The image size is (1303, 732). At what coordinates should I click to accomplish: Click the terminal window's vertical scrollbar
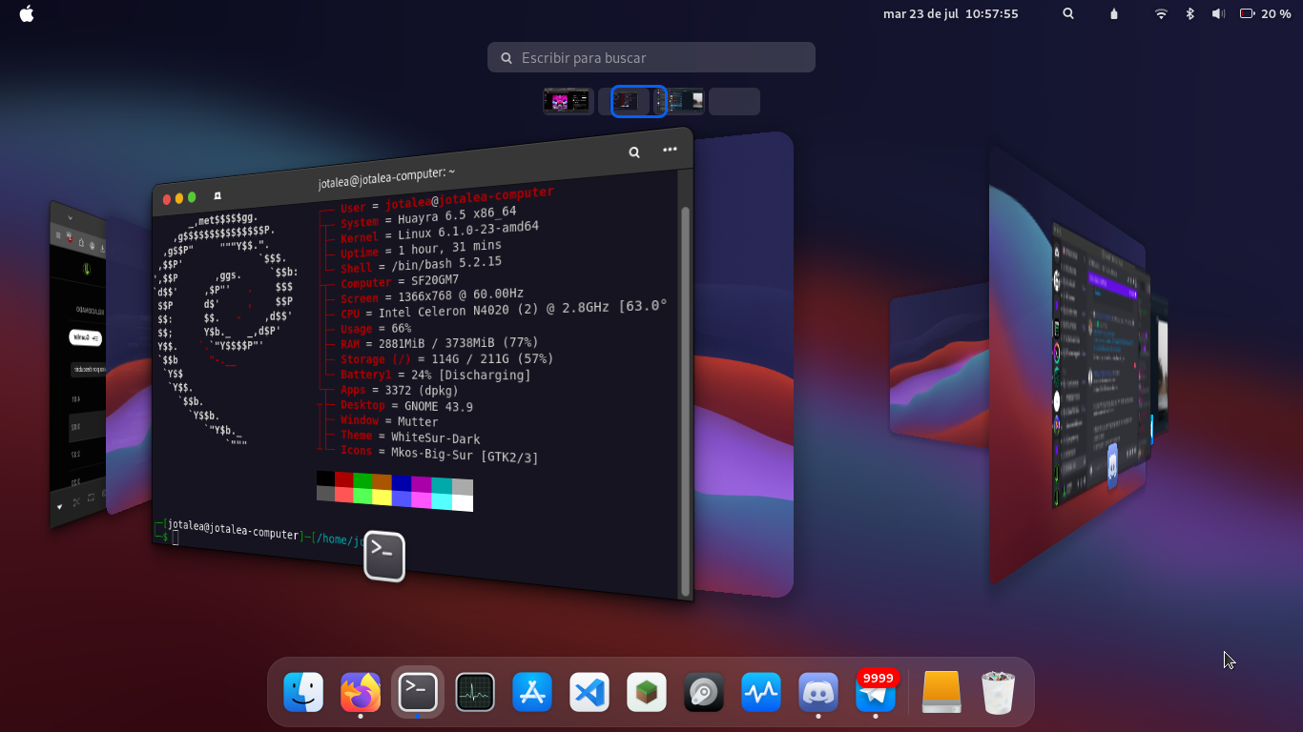click(x=685, y=400)
